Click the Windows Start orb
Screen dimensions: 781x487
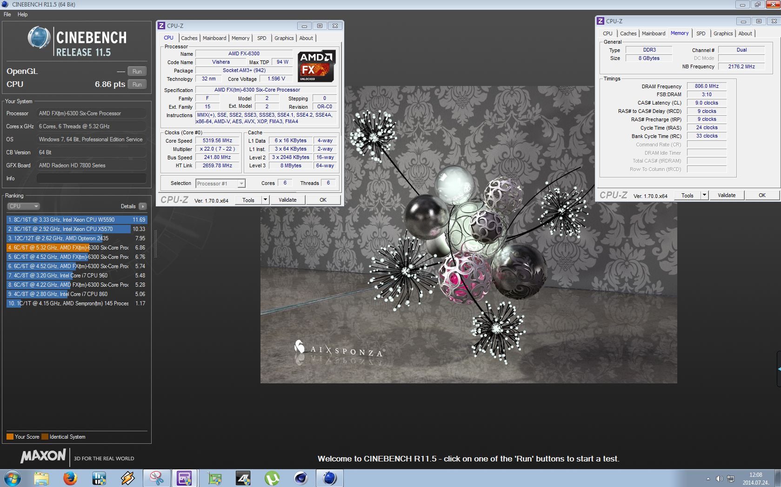12,478
